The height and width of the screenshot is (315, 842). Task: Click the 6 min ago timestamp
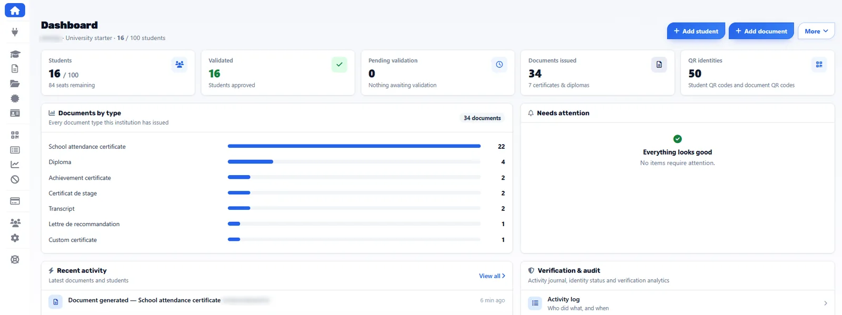tap(492, 300)
